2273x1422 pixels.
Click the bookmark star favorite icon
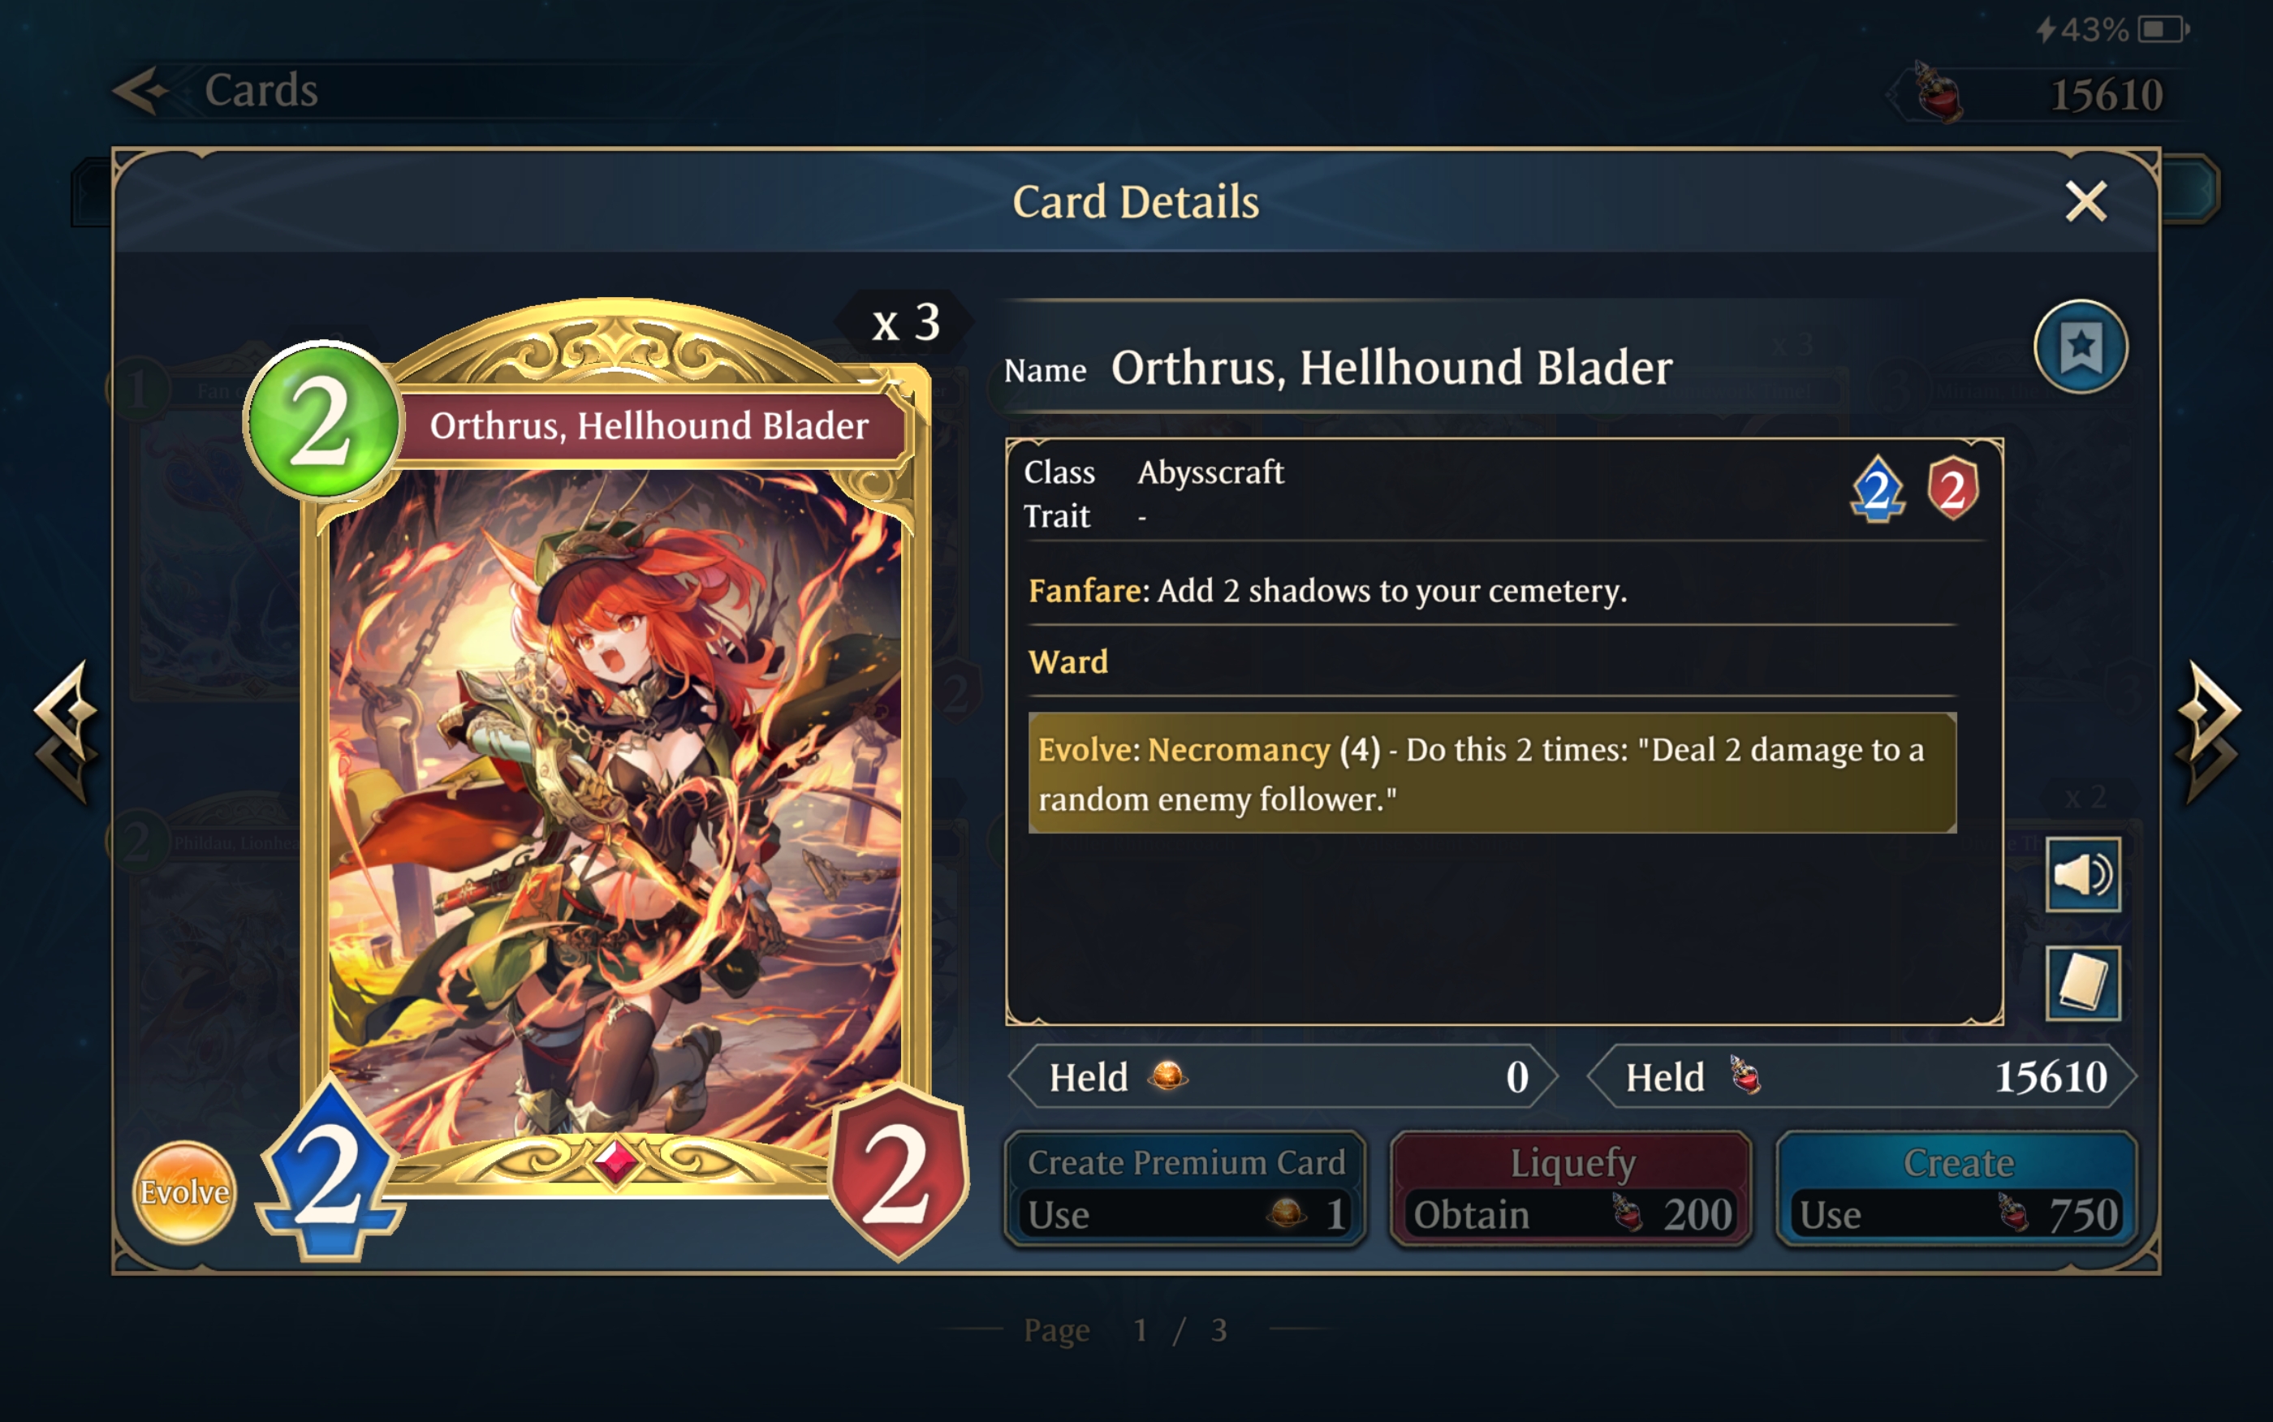[2081, 347]
